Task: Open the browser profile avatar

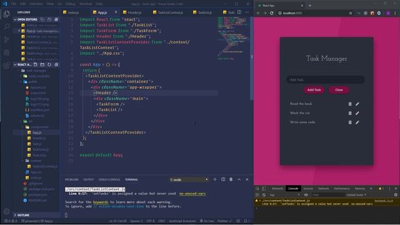Action: pos(388,13)
